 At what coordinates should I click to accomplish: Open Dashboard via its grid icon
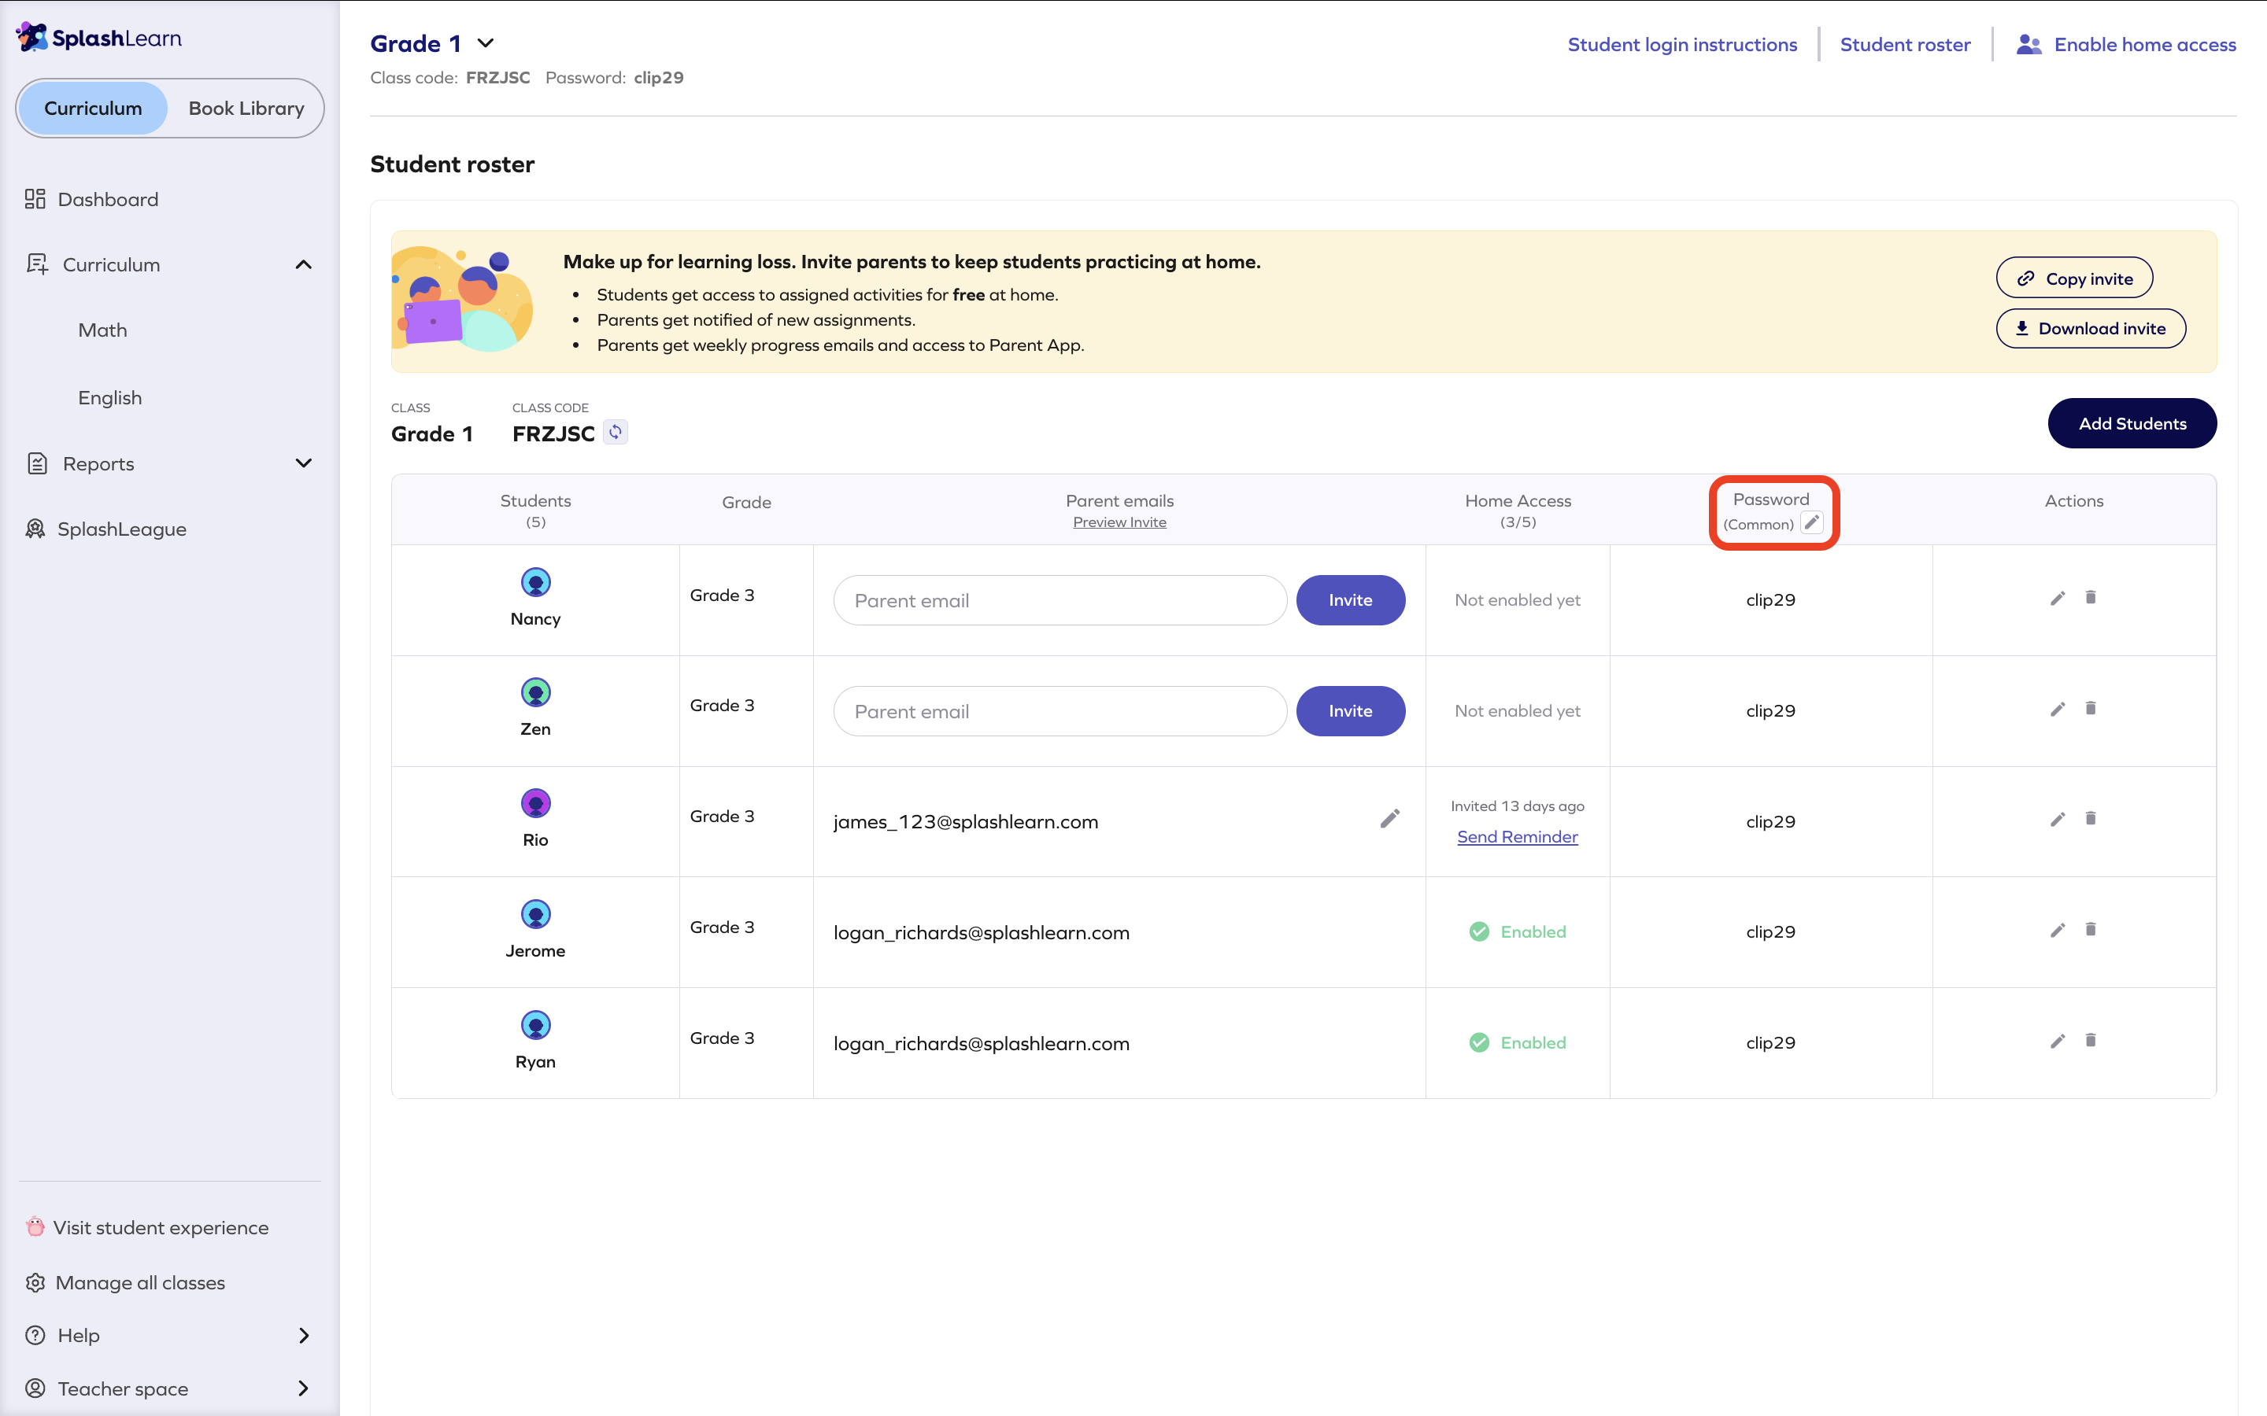point(35,198)
